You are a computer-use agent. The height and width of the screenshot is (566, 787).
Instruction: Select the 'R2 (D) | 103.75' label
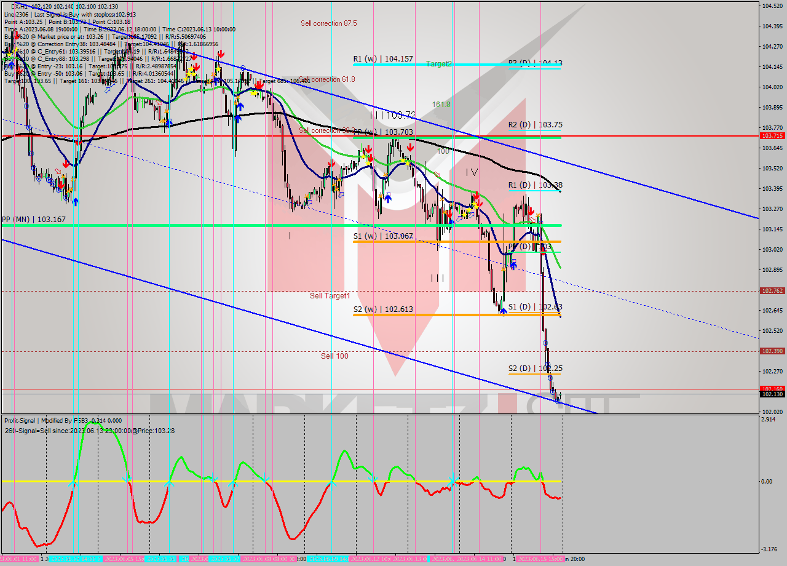click(x=536, y=124)
